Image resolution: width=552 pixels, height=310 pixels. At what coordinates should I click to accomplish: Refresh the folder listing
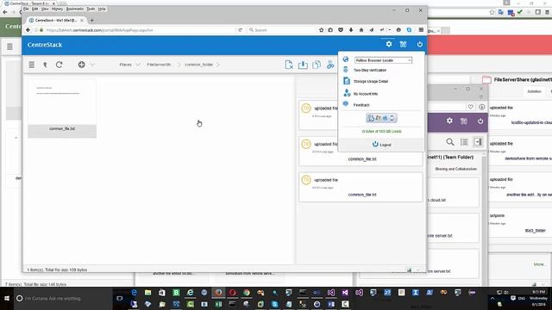[x=60, y=65]
